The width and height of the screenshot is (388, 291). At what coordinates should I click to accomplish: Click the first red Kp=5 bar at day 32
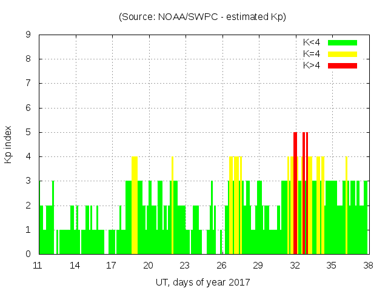(295, 193)
